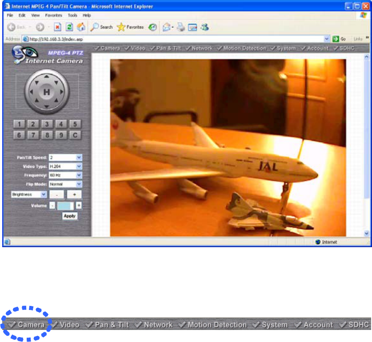Screen dimensions: 372x342
Task: Click the Volume level bar
Action: point(65,206)
